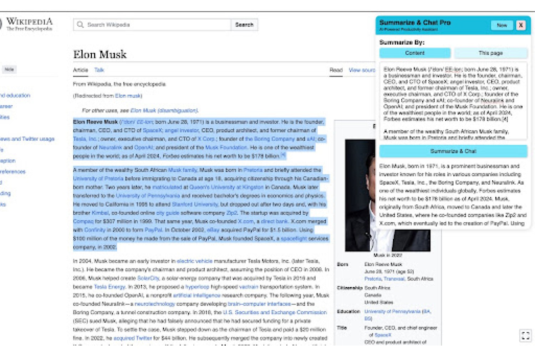Image resolution: width=535 pixels, height=357 pixels.
Task: Switch to the Read tab
Action: (336, 70)
